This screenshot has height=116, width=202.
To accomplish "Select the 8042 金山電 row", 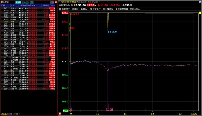I will 28,42.
